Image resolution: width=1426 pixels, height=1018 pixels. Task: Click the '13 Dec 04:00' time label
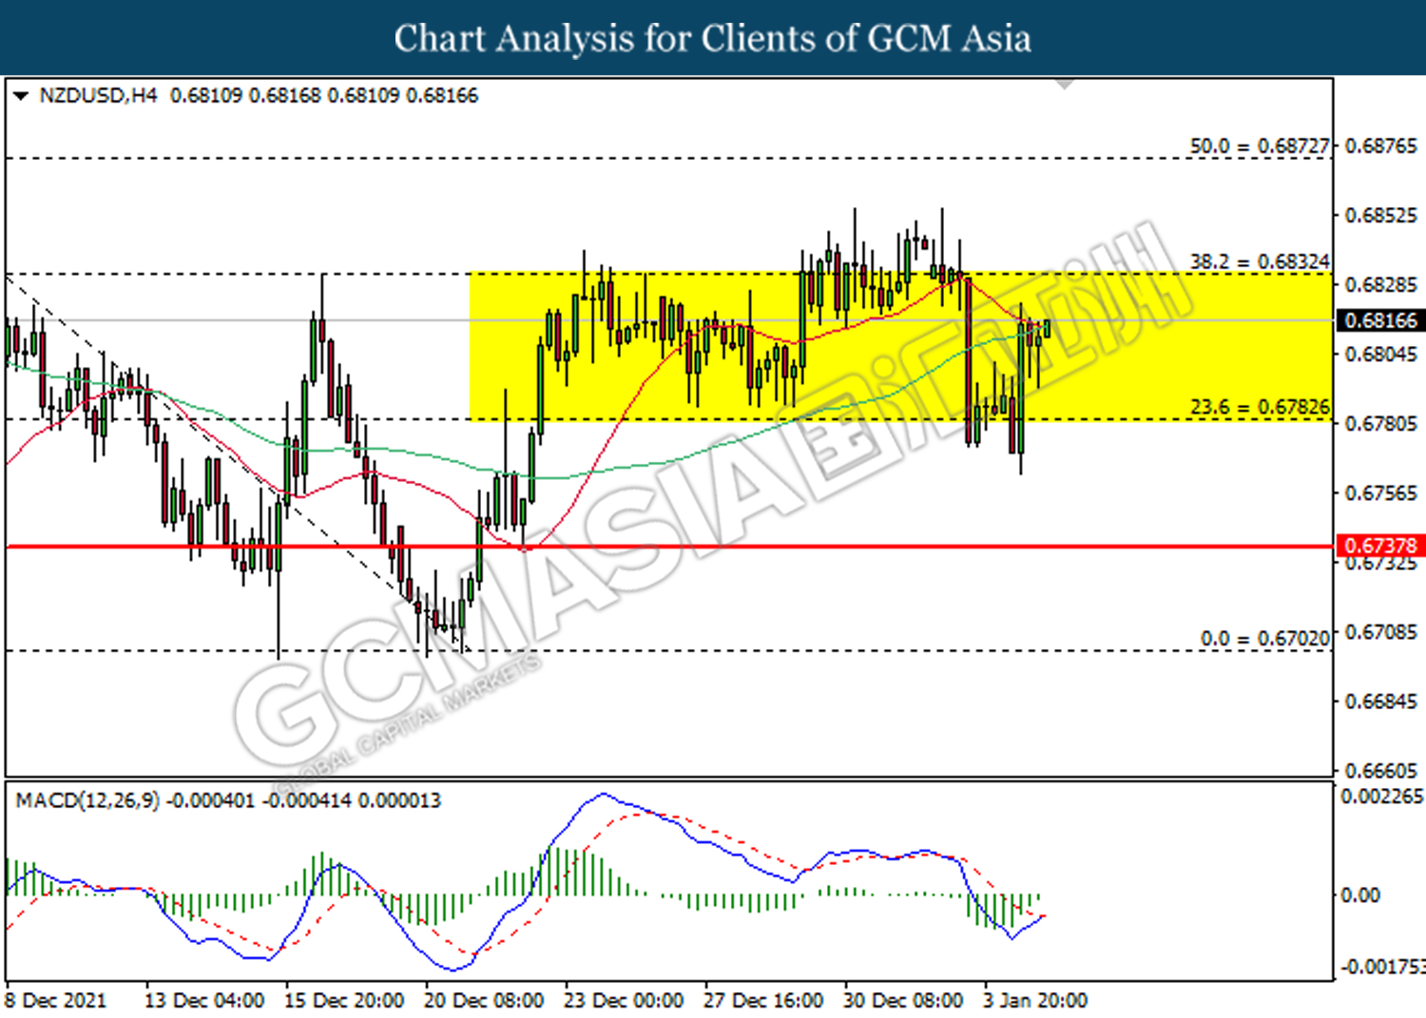tap(204, 1001)
